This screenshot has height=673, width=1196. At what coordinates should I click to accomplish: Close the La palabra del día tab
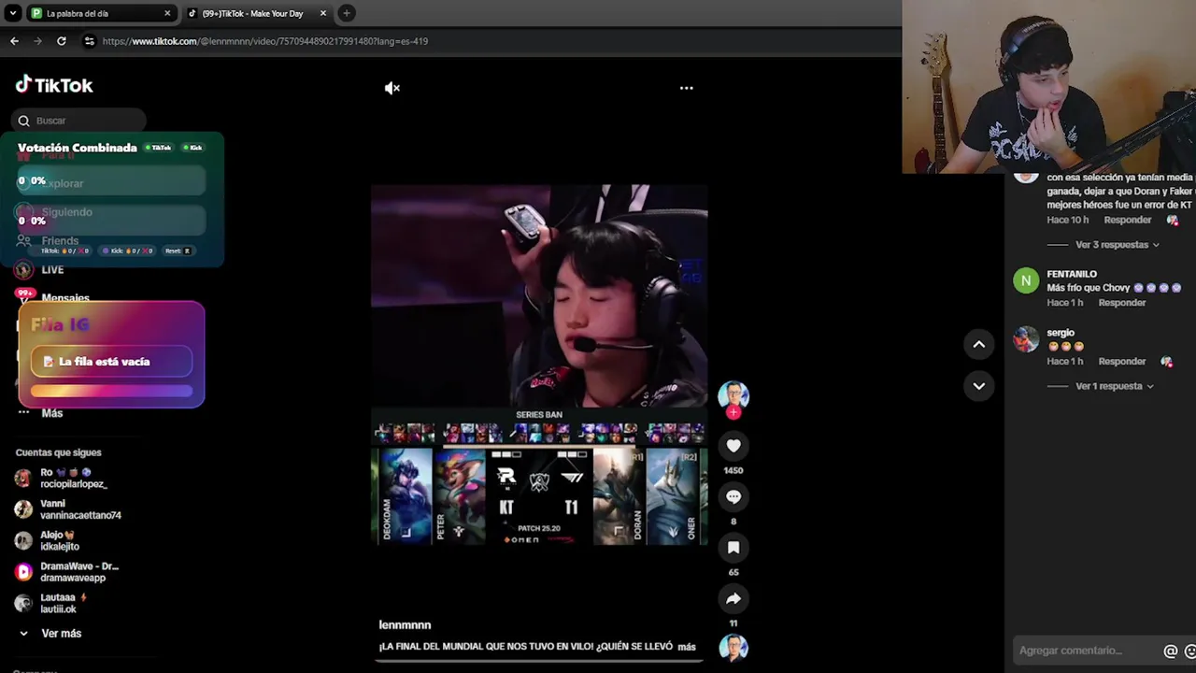click(167, 13)
